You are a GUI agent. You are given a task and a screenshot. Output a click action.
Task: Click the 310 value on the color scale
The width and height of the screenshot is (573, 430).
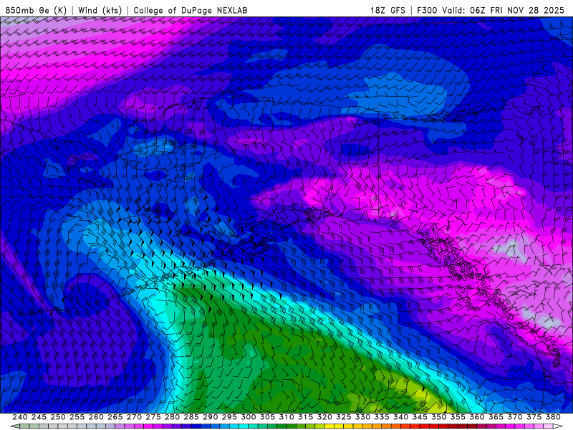(286, 417)
